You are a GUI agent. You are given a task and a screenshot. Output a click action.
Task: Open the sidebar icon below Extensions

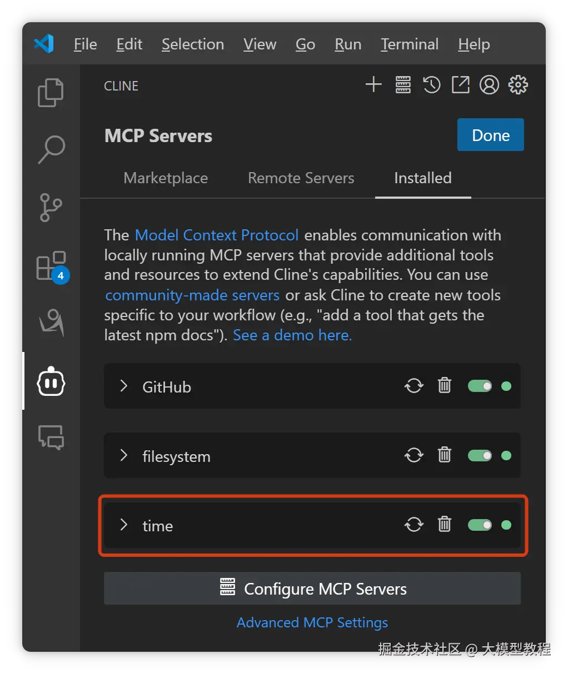(51, 323)
